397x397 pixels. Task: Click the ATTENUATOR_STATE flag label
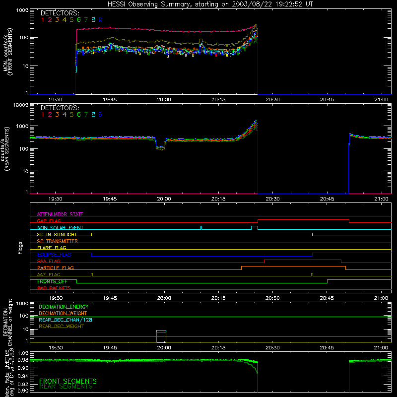pos(60,214)
